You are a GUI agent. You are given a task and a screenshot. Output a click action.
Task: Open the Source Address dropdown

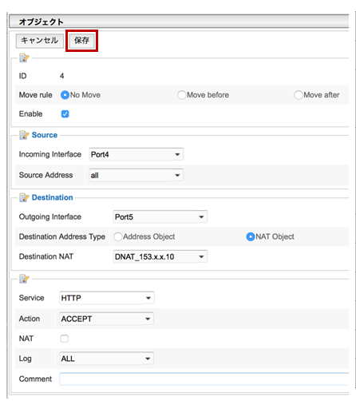[136, 175]
